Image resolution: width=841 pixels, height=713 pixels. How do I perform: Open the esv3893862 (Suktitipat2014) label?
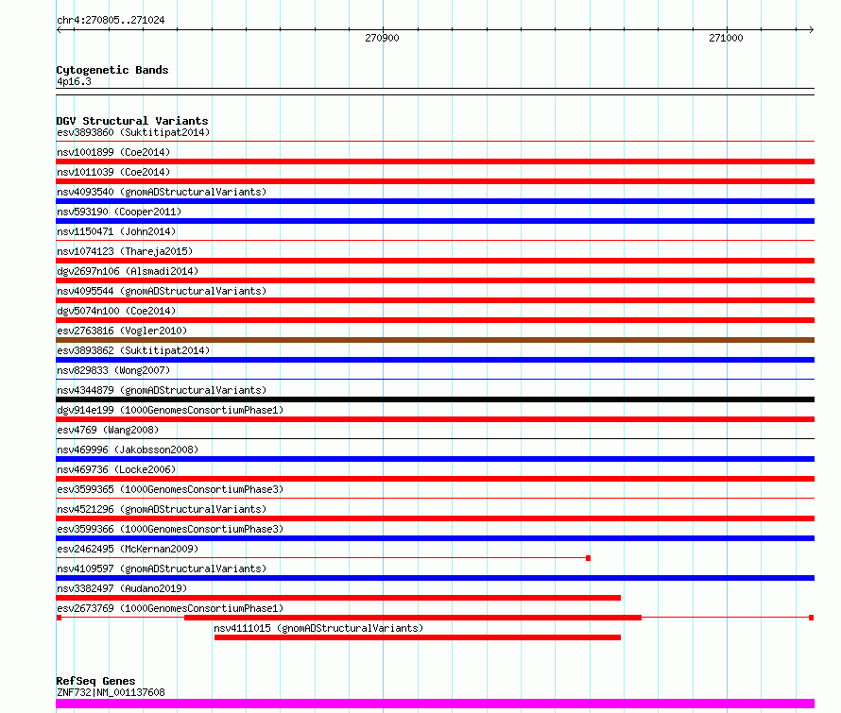click(x=133, y=350)
